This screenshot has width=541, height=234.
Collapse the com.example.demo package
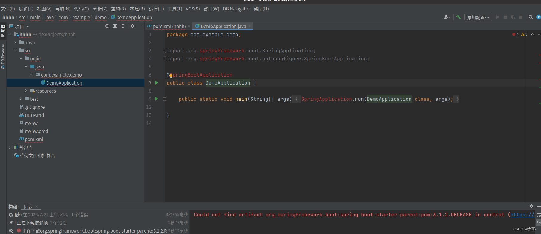31,75
